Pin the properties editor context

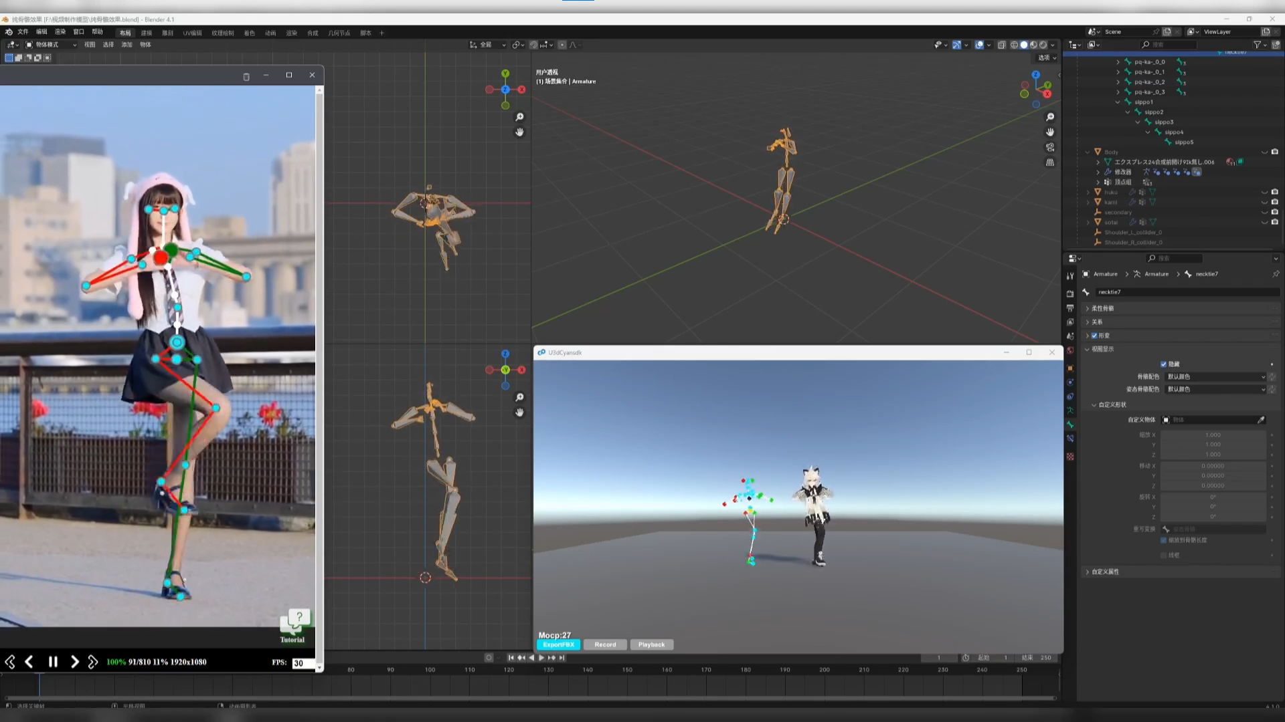tap(1276, 274)
